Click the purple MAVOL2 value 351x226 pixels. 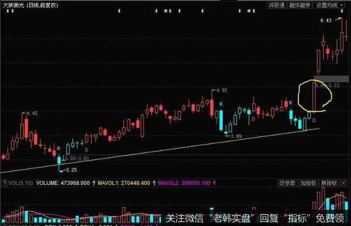(x=184, y=183)
